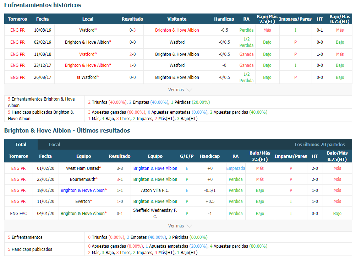Click Brighton & Hove Albion local on 18/01/20
Screen dimensions: 356x258
(x=83, y=190)
